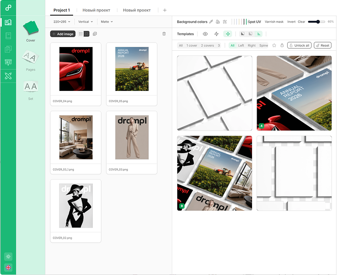
Task: Click the sparkle star templates icon
Action: click(228, 34)
